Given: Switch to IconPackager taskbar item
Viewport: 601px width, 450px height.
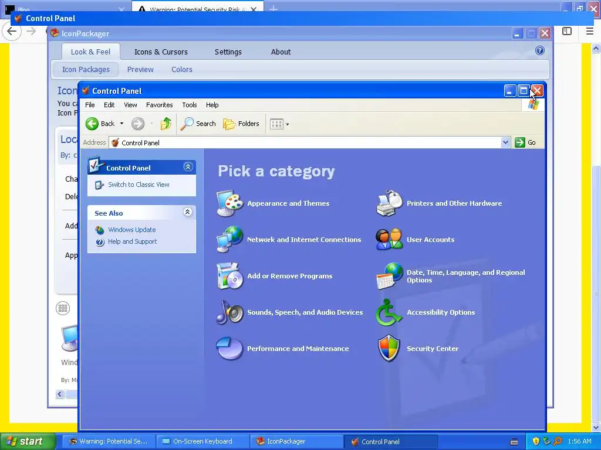Looking at the screenshot, I should tap(296, 441).
